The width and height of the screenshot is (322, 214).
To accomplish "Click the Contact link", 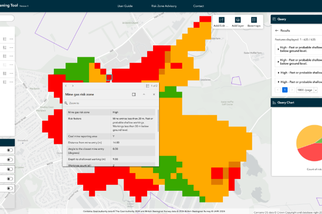I will tap(198, 6).
